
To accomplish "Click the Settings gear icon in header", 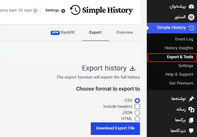I will coord(63,11).
